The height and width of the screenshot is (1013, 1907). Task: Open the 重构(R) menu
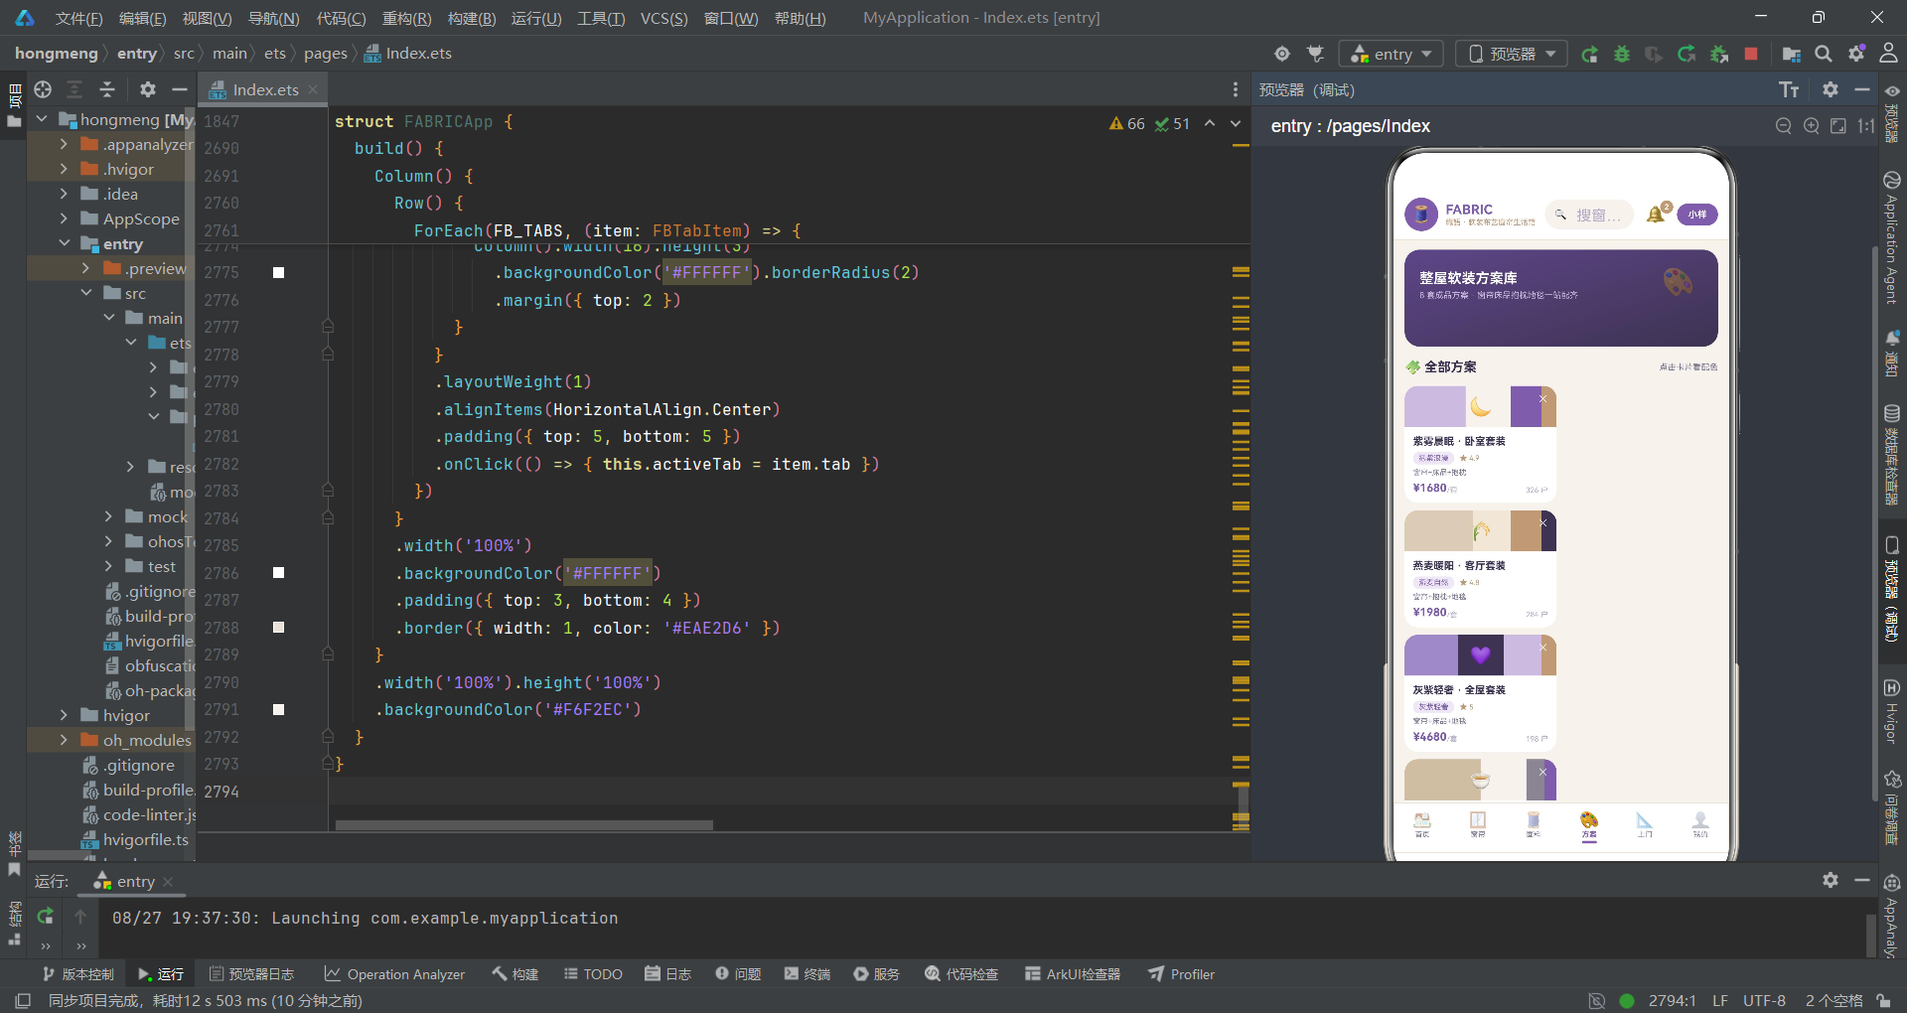point(406,18)
